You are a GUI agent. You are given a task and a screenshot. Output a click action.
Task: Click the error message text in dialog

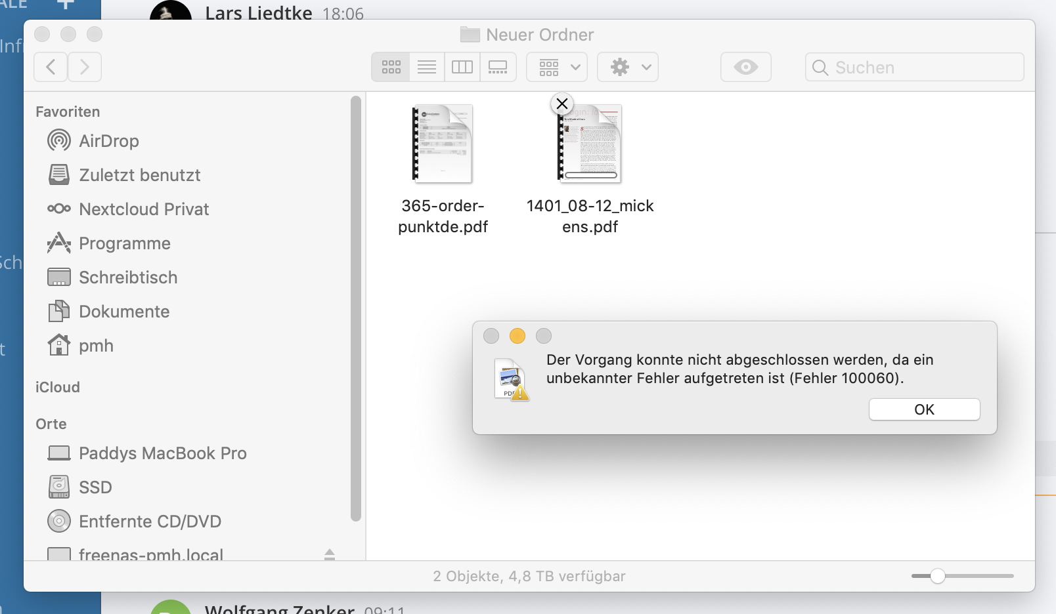pyautogui.click(x=739, y=369)
